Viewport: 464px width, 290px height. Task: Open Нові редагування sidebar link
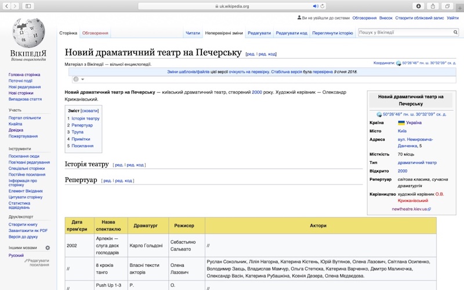pyautogui.click(x=24, y=87)
